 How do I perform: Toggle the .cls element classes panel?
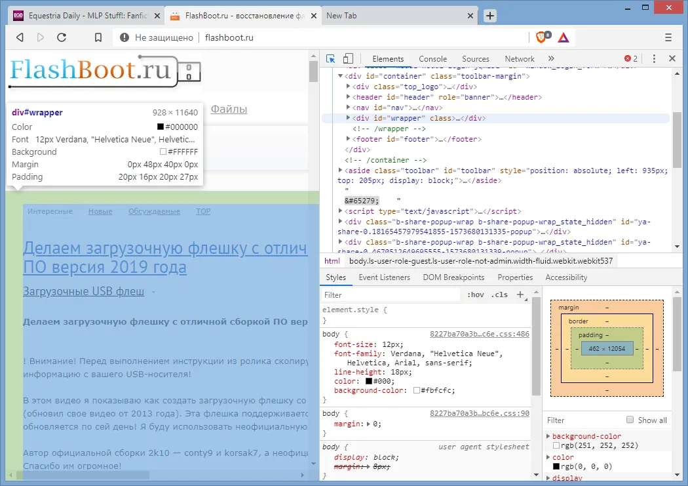tap(499, 294)
